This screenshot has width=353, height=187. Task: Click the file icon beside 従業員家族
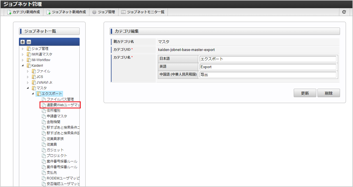44,139
